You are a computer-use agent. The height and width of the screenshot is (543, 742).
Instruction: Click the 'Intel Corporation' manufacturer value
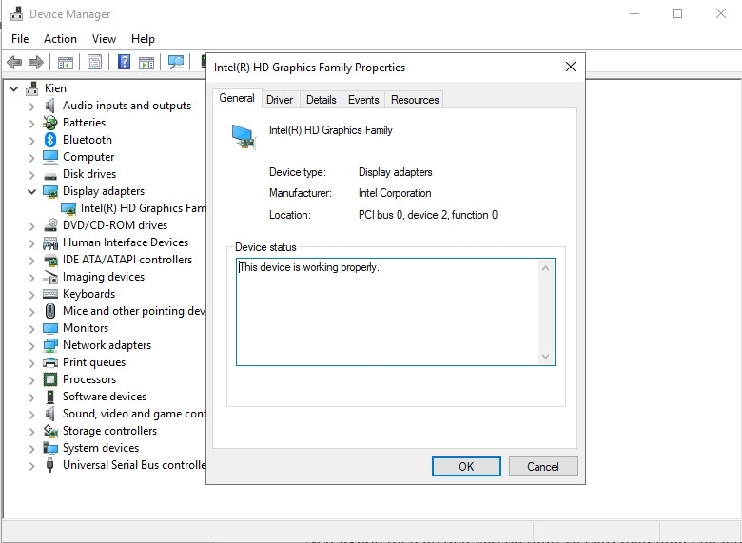[x=395, y=193]
